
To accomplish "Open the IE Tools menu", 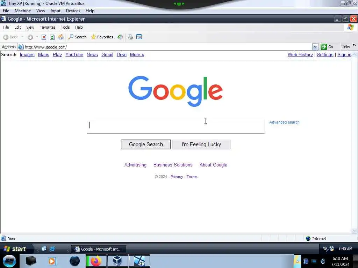I will tap(65, 27).
